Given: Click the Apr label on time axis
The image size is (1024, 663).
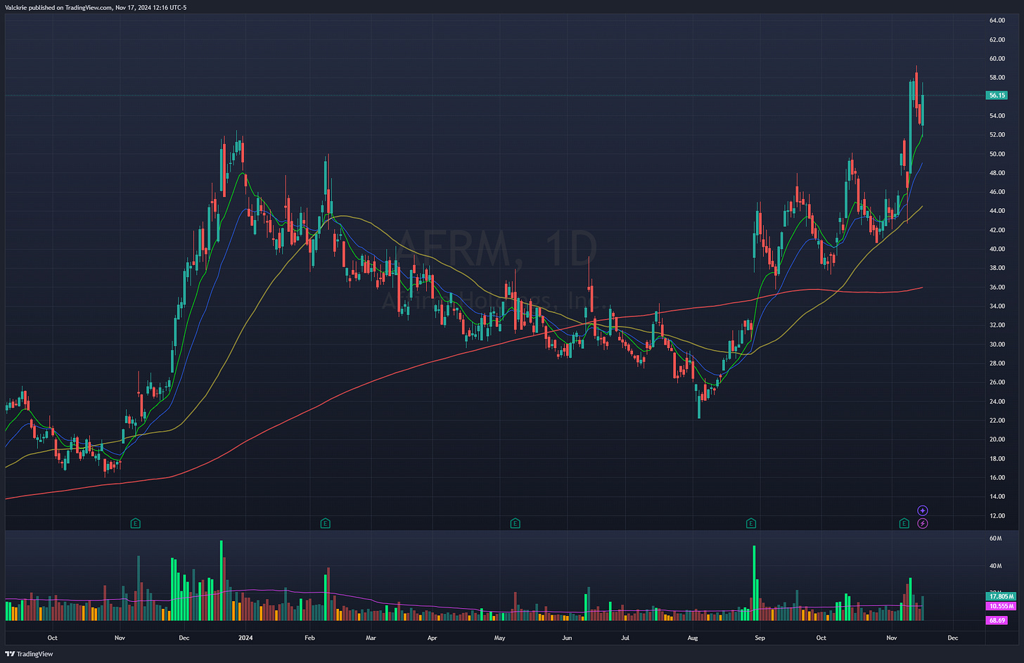Looking at the screenshot, I should [x=433, y=638].
